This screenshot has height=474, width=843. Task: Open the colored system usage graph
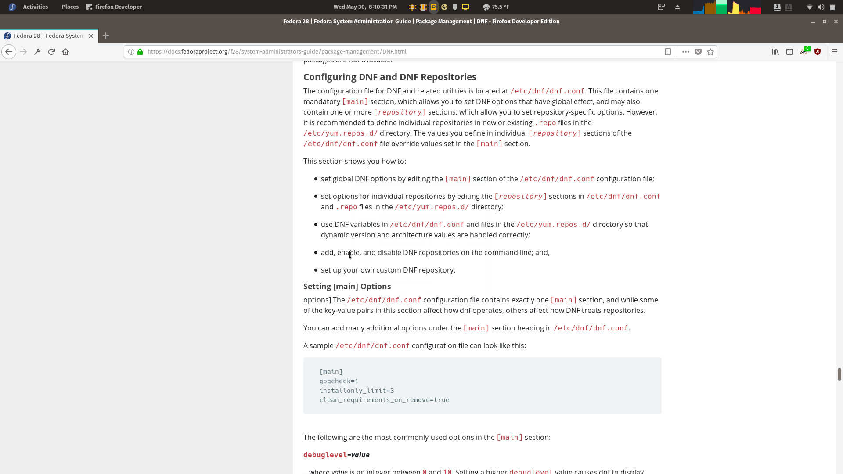727,7
